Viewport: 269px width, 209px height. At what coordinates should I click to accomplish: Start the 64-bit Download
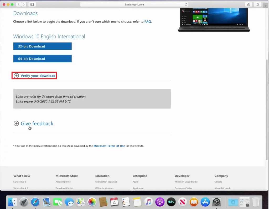tap(42, 58)
